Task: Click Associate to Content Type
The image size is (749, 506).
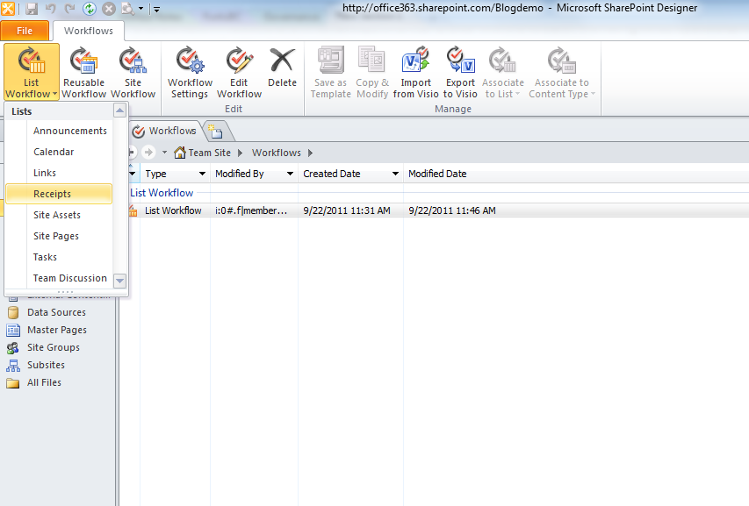Action: pyautogui.click(x=562, y=72)
